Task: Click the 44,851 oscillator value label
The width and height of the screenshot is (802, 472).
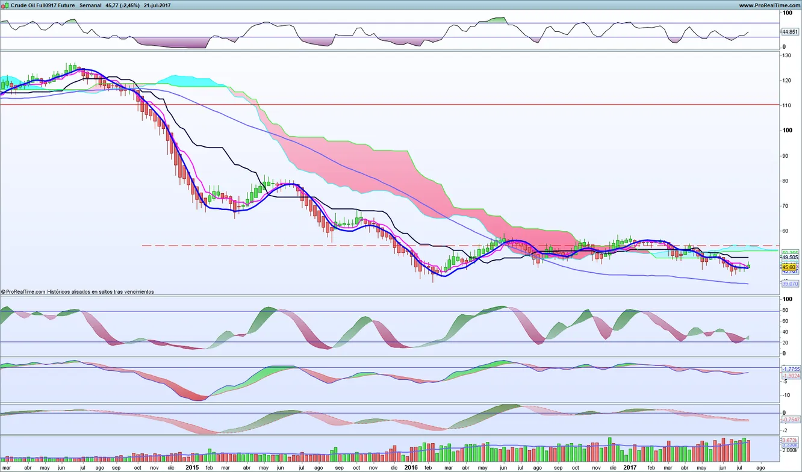Action: (789, 32)
